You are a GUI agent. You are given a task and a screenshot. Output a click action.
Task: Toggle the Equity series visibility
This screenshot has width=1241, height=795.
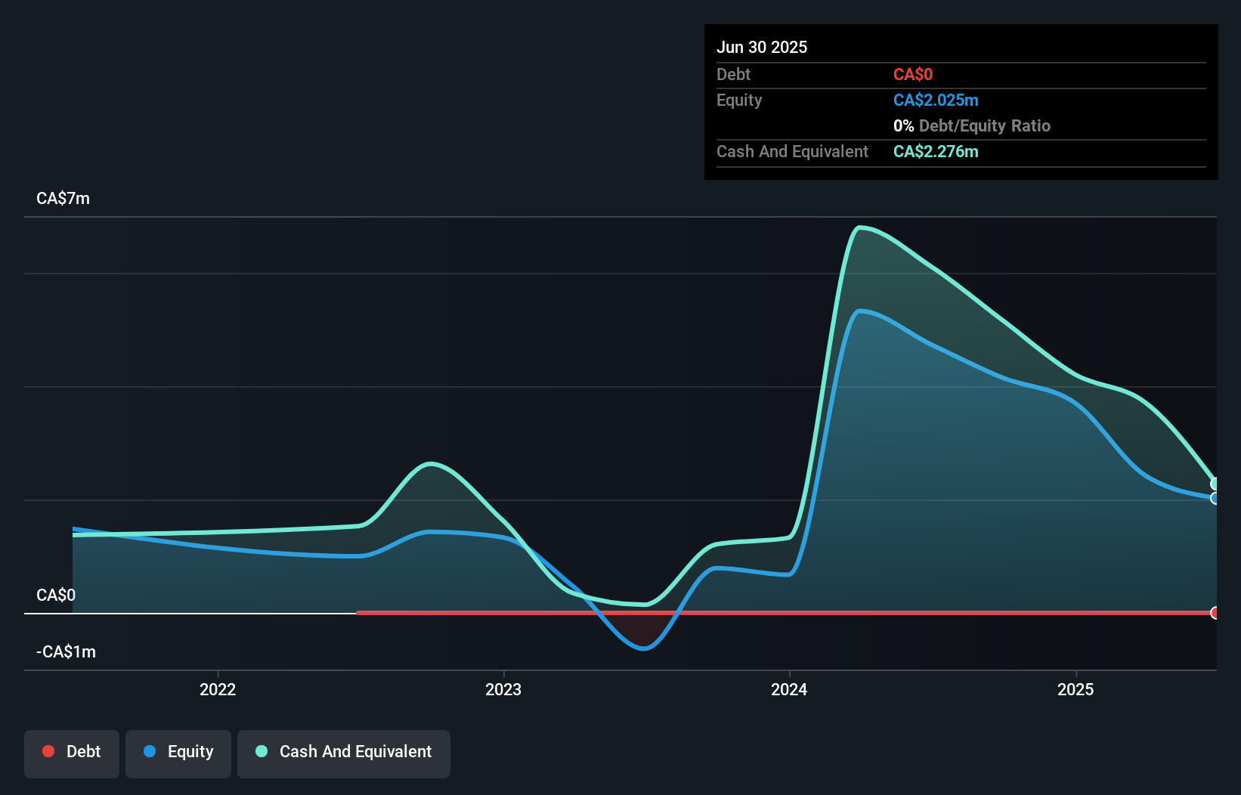coord(178,751)
